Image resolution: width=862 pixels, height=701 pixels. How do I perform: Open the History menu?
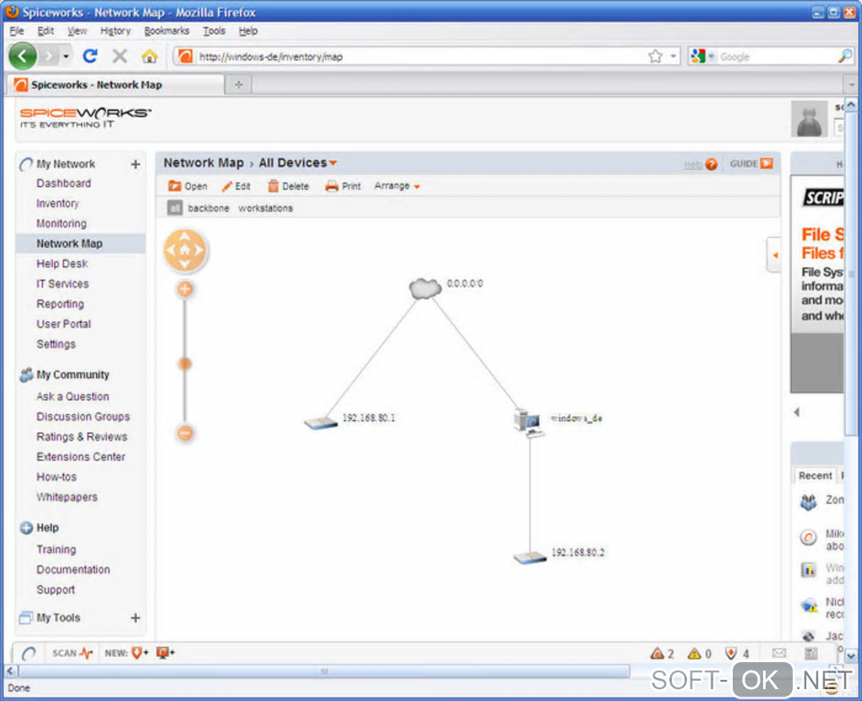click(115, 30)
